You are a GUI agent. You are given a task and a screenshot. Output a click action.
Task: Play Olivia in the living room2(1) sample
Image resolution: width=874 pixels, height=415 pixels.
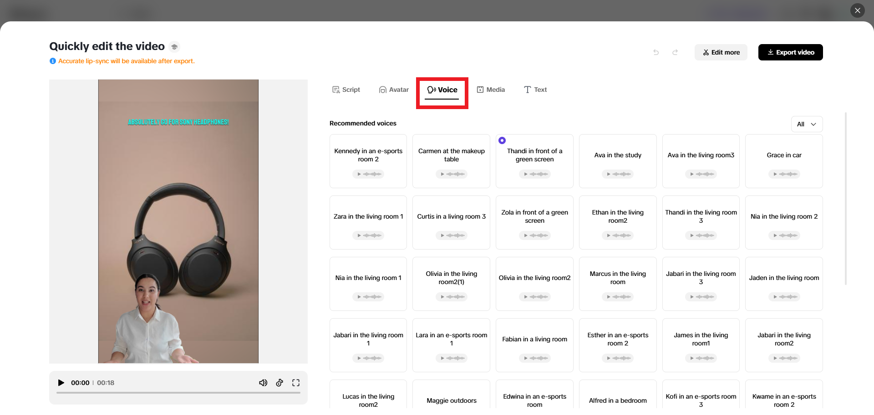pyautogui.click(x=452, y=297)
